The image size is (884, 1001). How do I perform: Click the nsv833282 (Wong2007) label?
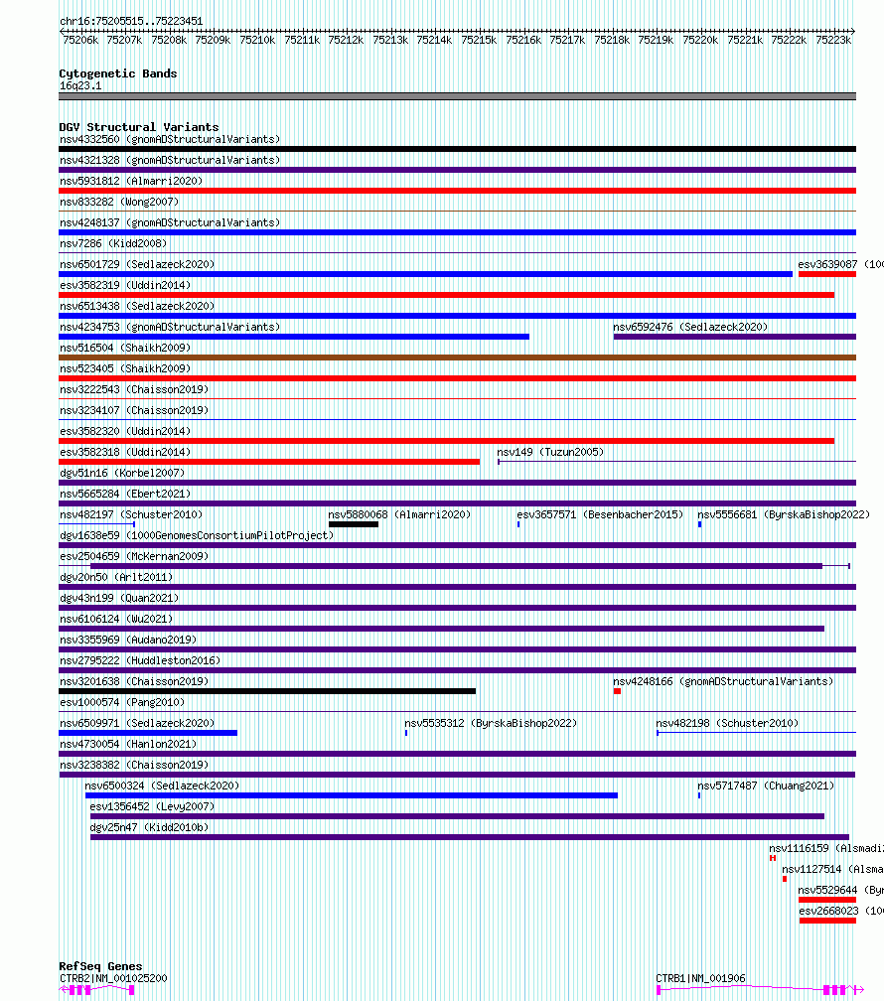119,202
